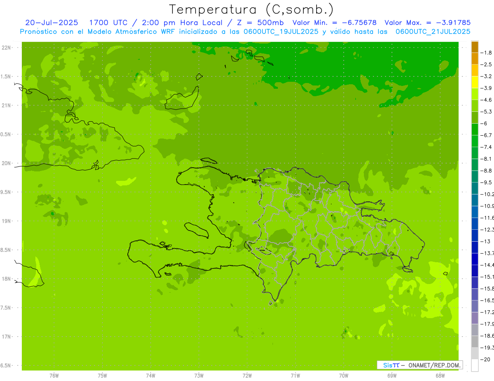The image size is (494, 381).
Task: Click the '-3.2' legend value
Action: (487, 76)
